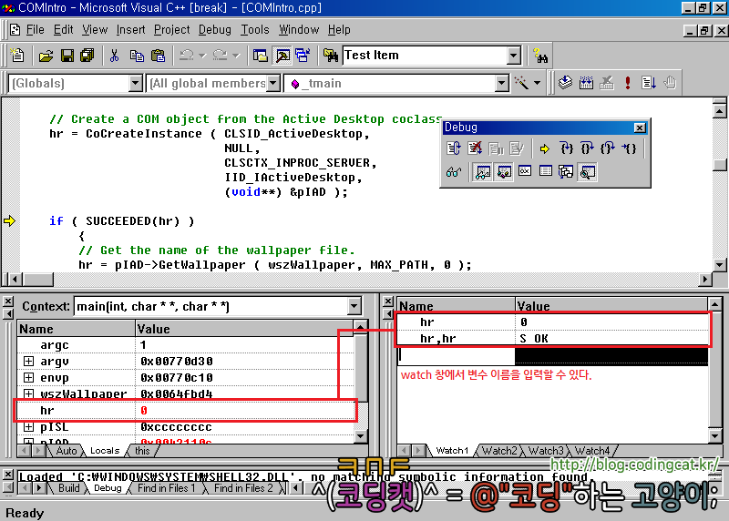Open the File menu

click(x=36, y=30)
